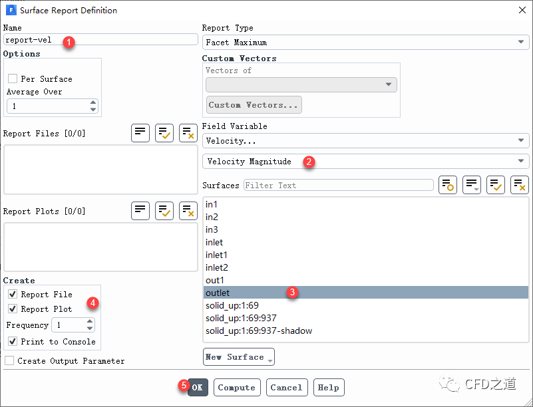Deselect all Report Plots with the X icon
The image size is (533, 407).
click(188, 211)
